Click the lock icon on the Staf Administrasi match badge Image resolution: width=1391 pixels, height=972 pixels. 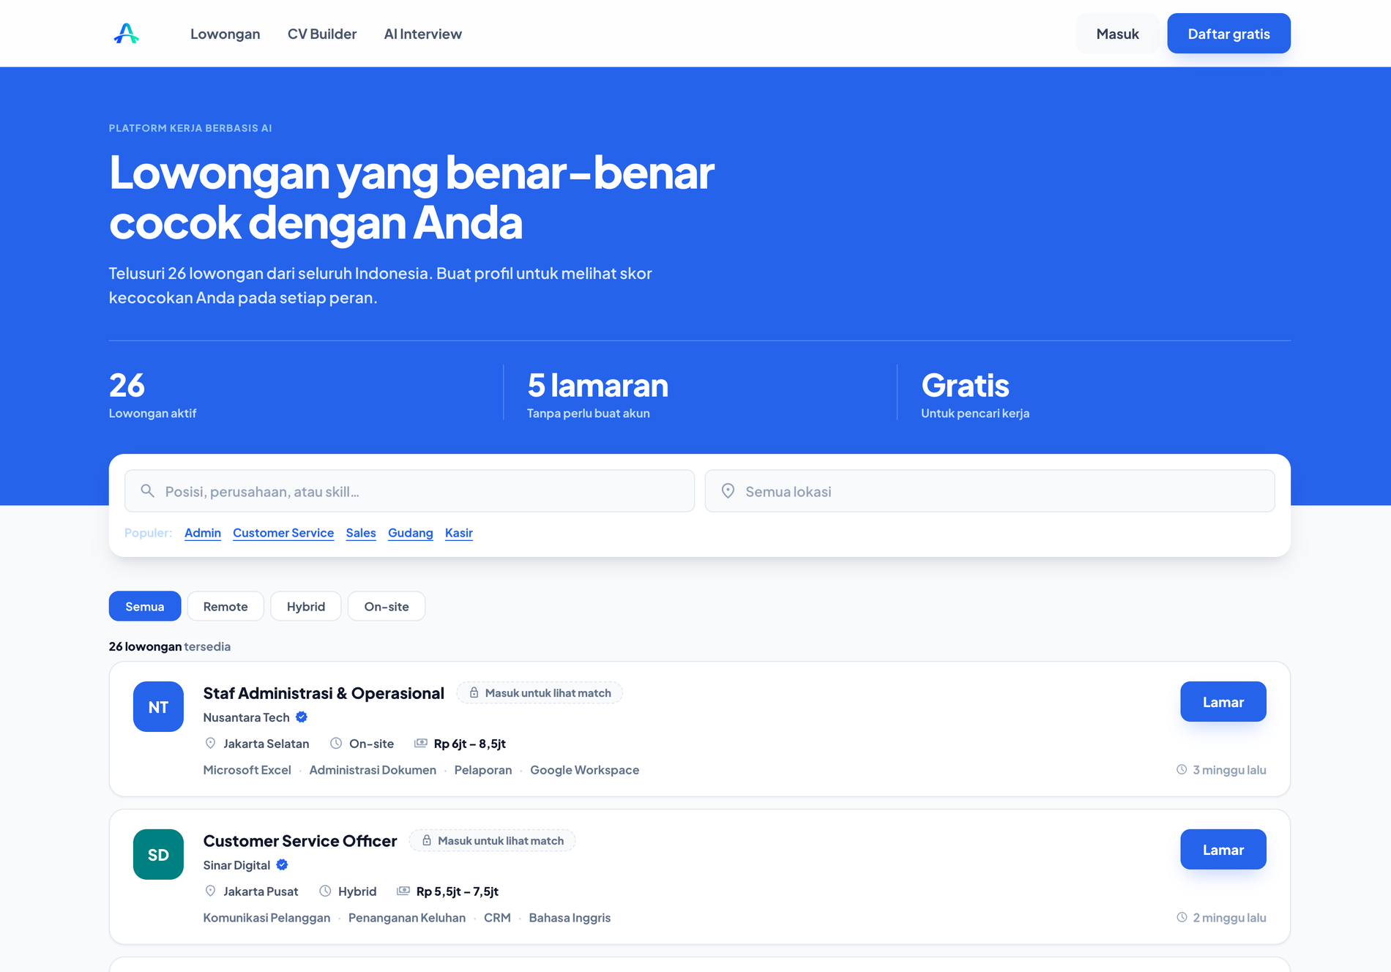coord(474,692)
